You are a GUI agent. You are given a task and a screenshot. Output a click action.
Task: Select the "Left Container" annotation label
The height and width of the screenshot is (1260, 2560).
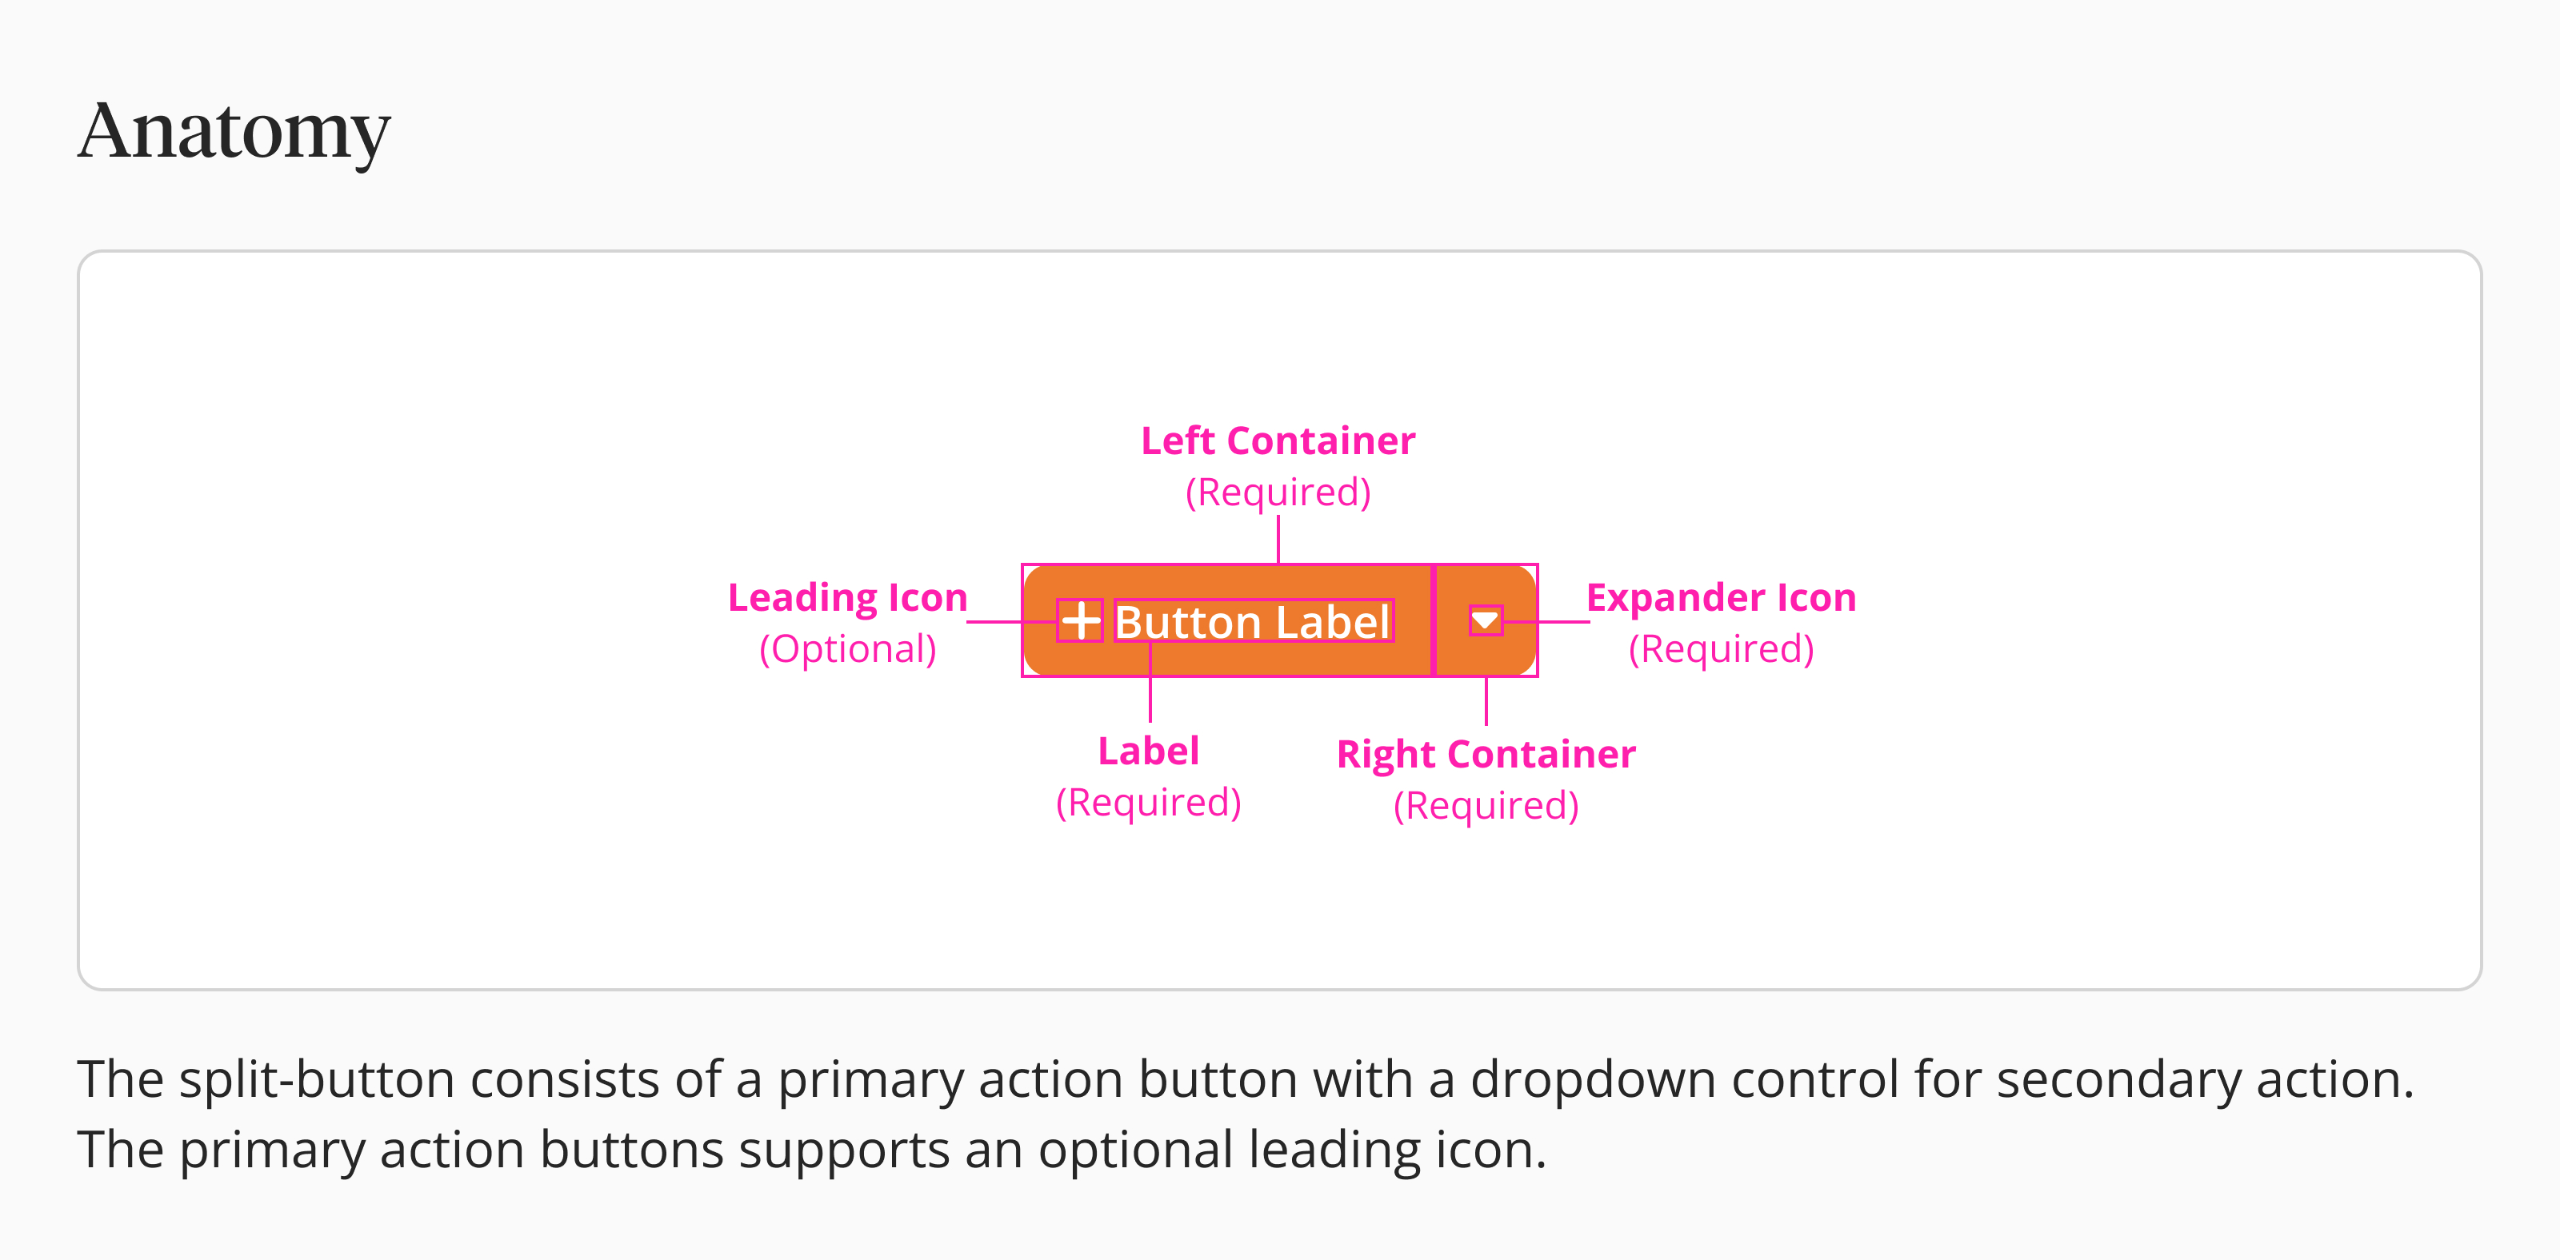1278,441
